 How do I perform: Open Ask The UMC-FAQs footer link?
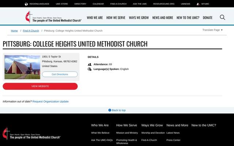pyautogui.click(x=102, y=140)
